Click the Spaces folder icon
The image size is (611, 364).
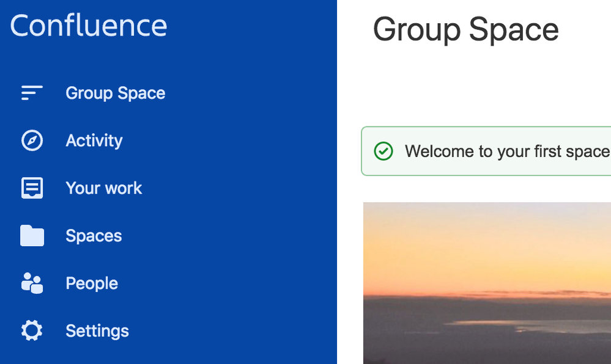(x=32, y=236)
